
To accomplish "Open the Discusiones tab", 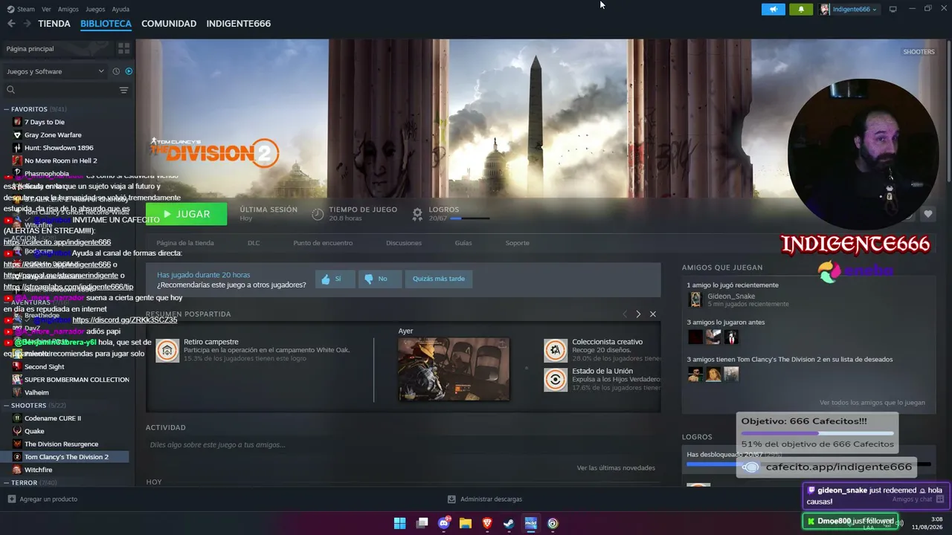I will (x=404, y=243).
